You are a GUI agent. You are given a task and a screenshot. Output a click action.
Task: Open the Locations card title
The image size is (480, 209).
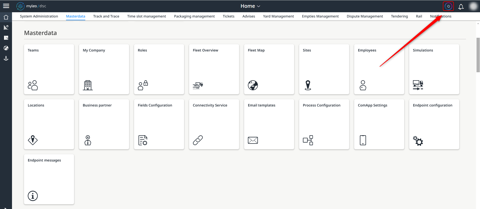[36, 105]
